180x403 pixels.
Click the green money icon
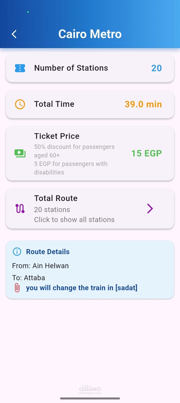pos(20,153)
